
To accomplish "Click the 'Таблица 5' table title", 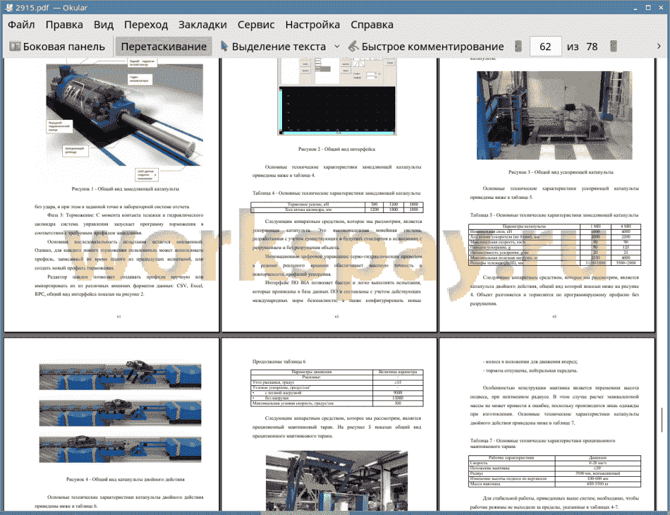I will click(554, 215).
